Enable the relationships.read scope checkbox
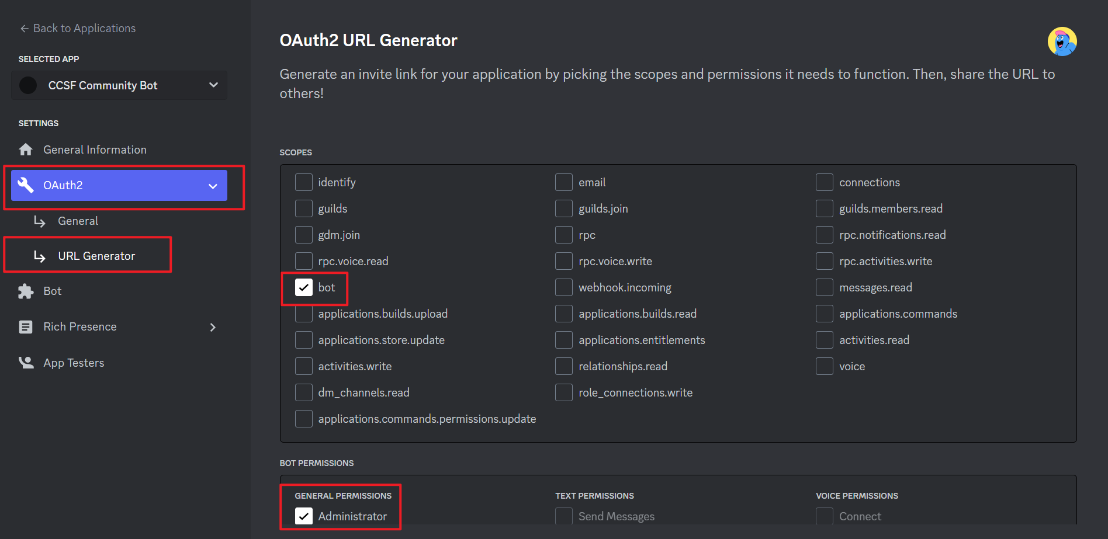This screenshot has height=539, width=1108. (x=564, y=366)
